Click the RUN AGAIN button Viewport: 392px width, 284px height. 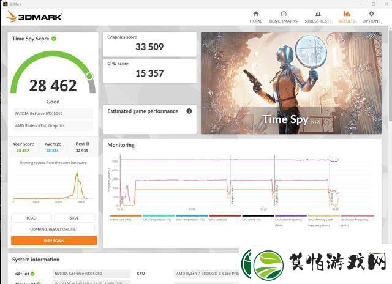pos(54,241)
